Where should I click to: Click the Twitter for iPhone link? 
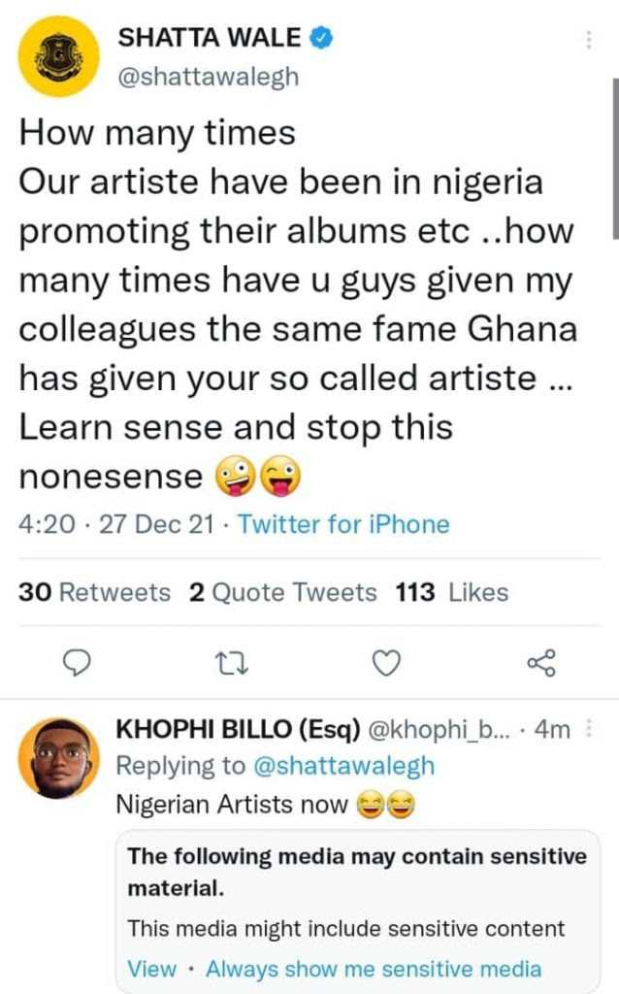[x=343, y=525]
